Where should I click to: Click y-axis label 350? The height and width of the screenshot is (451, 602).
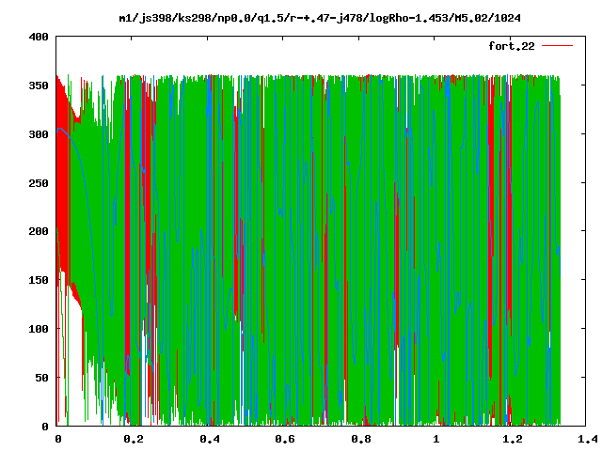[x=39, y=86]
